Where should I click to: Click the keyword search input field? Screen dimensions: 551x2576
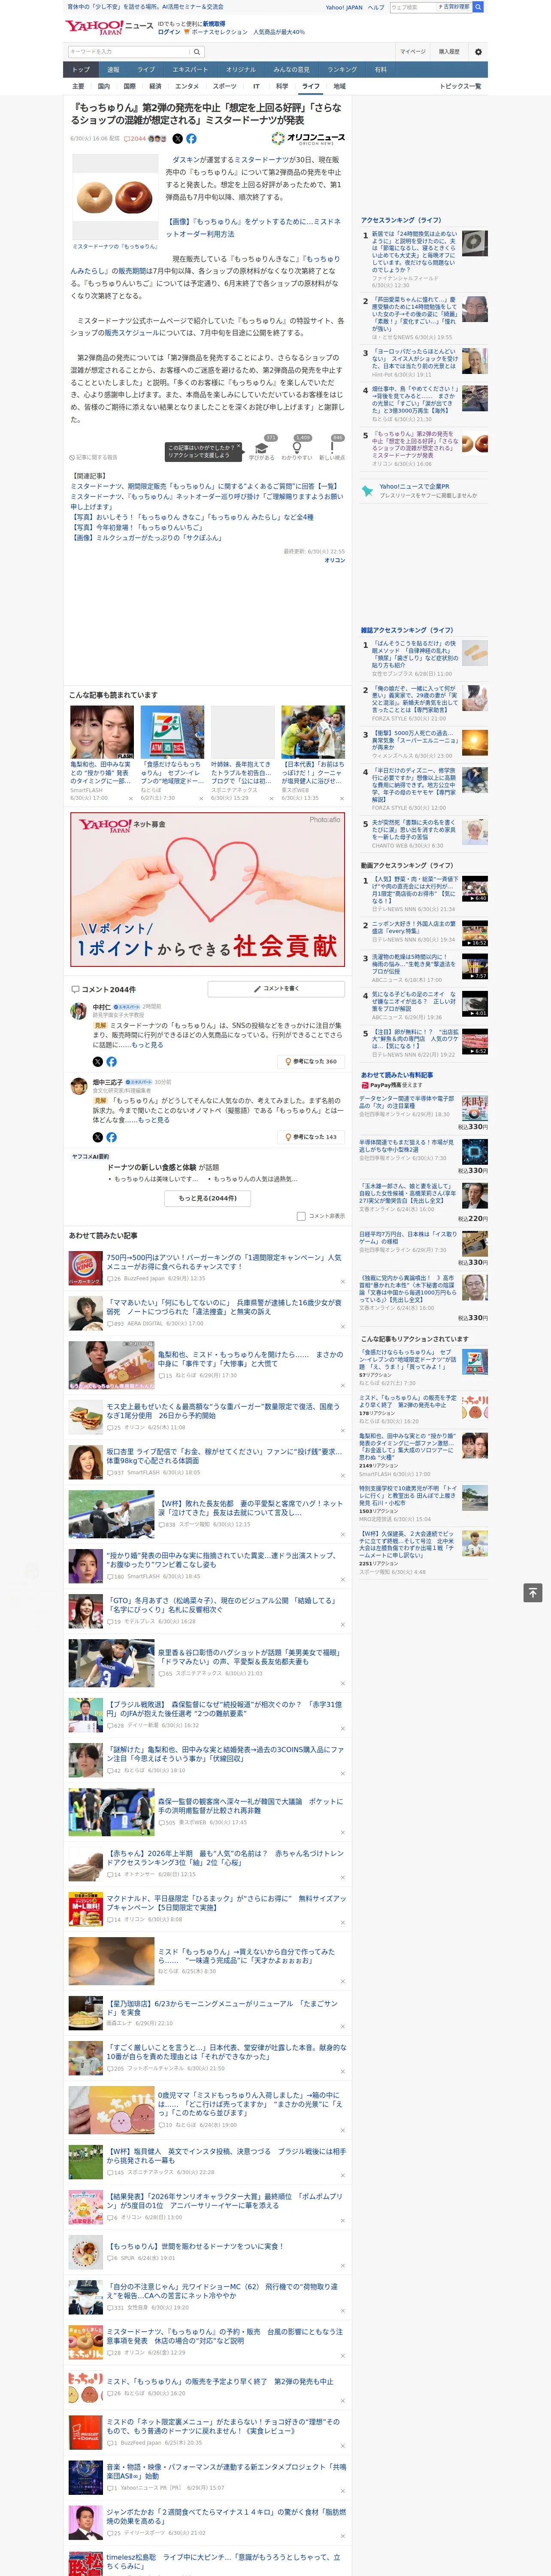[129, 52]
